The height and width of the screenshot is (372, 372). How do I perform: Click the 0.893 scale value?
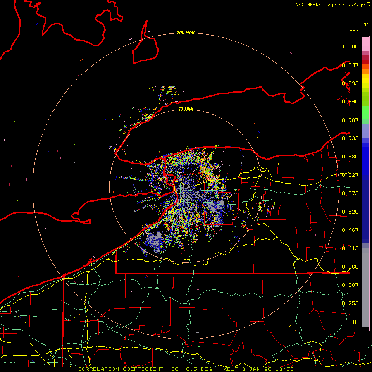click(350, 83)
